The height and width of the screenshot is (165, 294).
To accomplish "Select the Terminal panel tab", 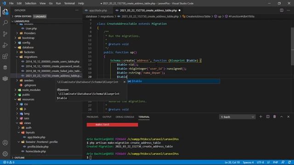I will [144, 117].
